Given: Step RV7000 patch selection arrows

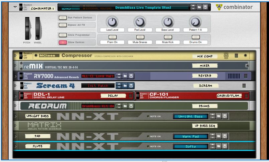Looking at the screenshot, I should coord(119,76).
